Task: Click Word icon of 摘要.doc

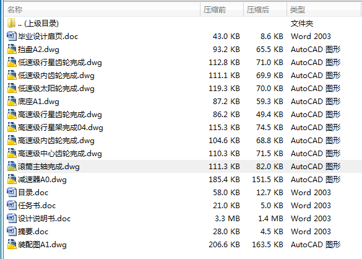Action: (12, 231)
